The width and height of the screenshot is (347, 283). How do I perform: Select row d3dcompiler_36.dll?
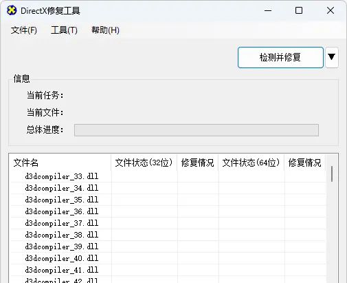point(168,211)
